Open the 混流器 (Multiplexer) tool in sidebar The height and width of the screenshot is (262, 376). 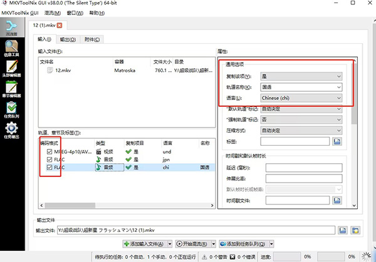(11, 28)
